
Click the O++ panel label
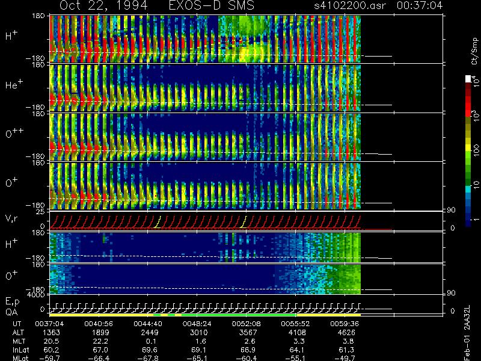(14, 133)
